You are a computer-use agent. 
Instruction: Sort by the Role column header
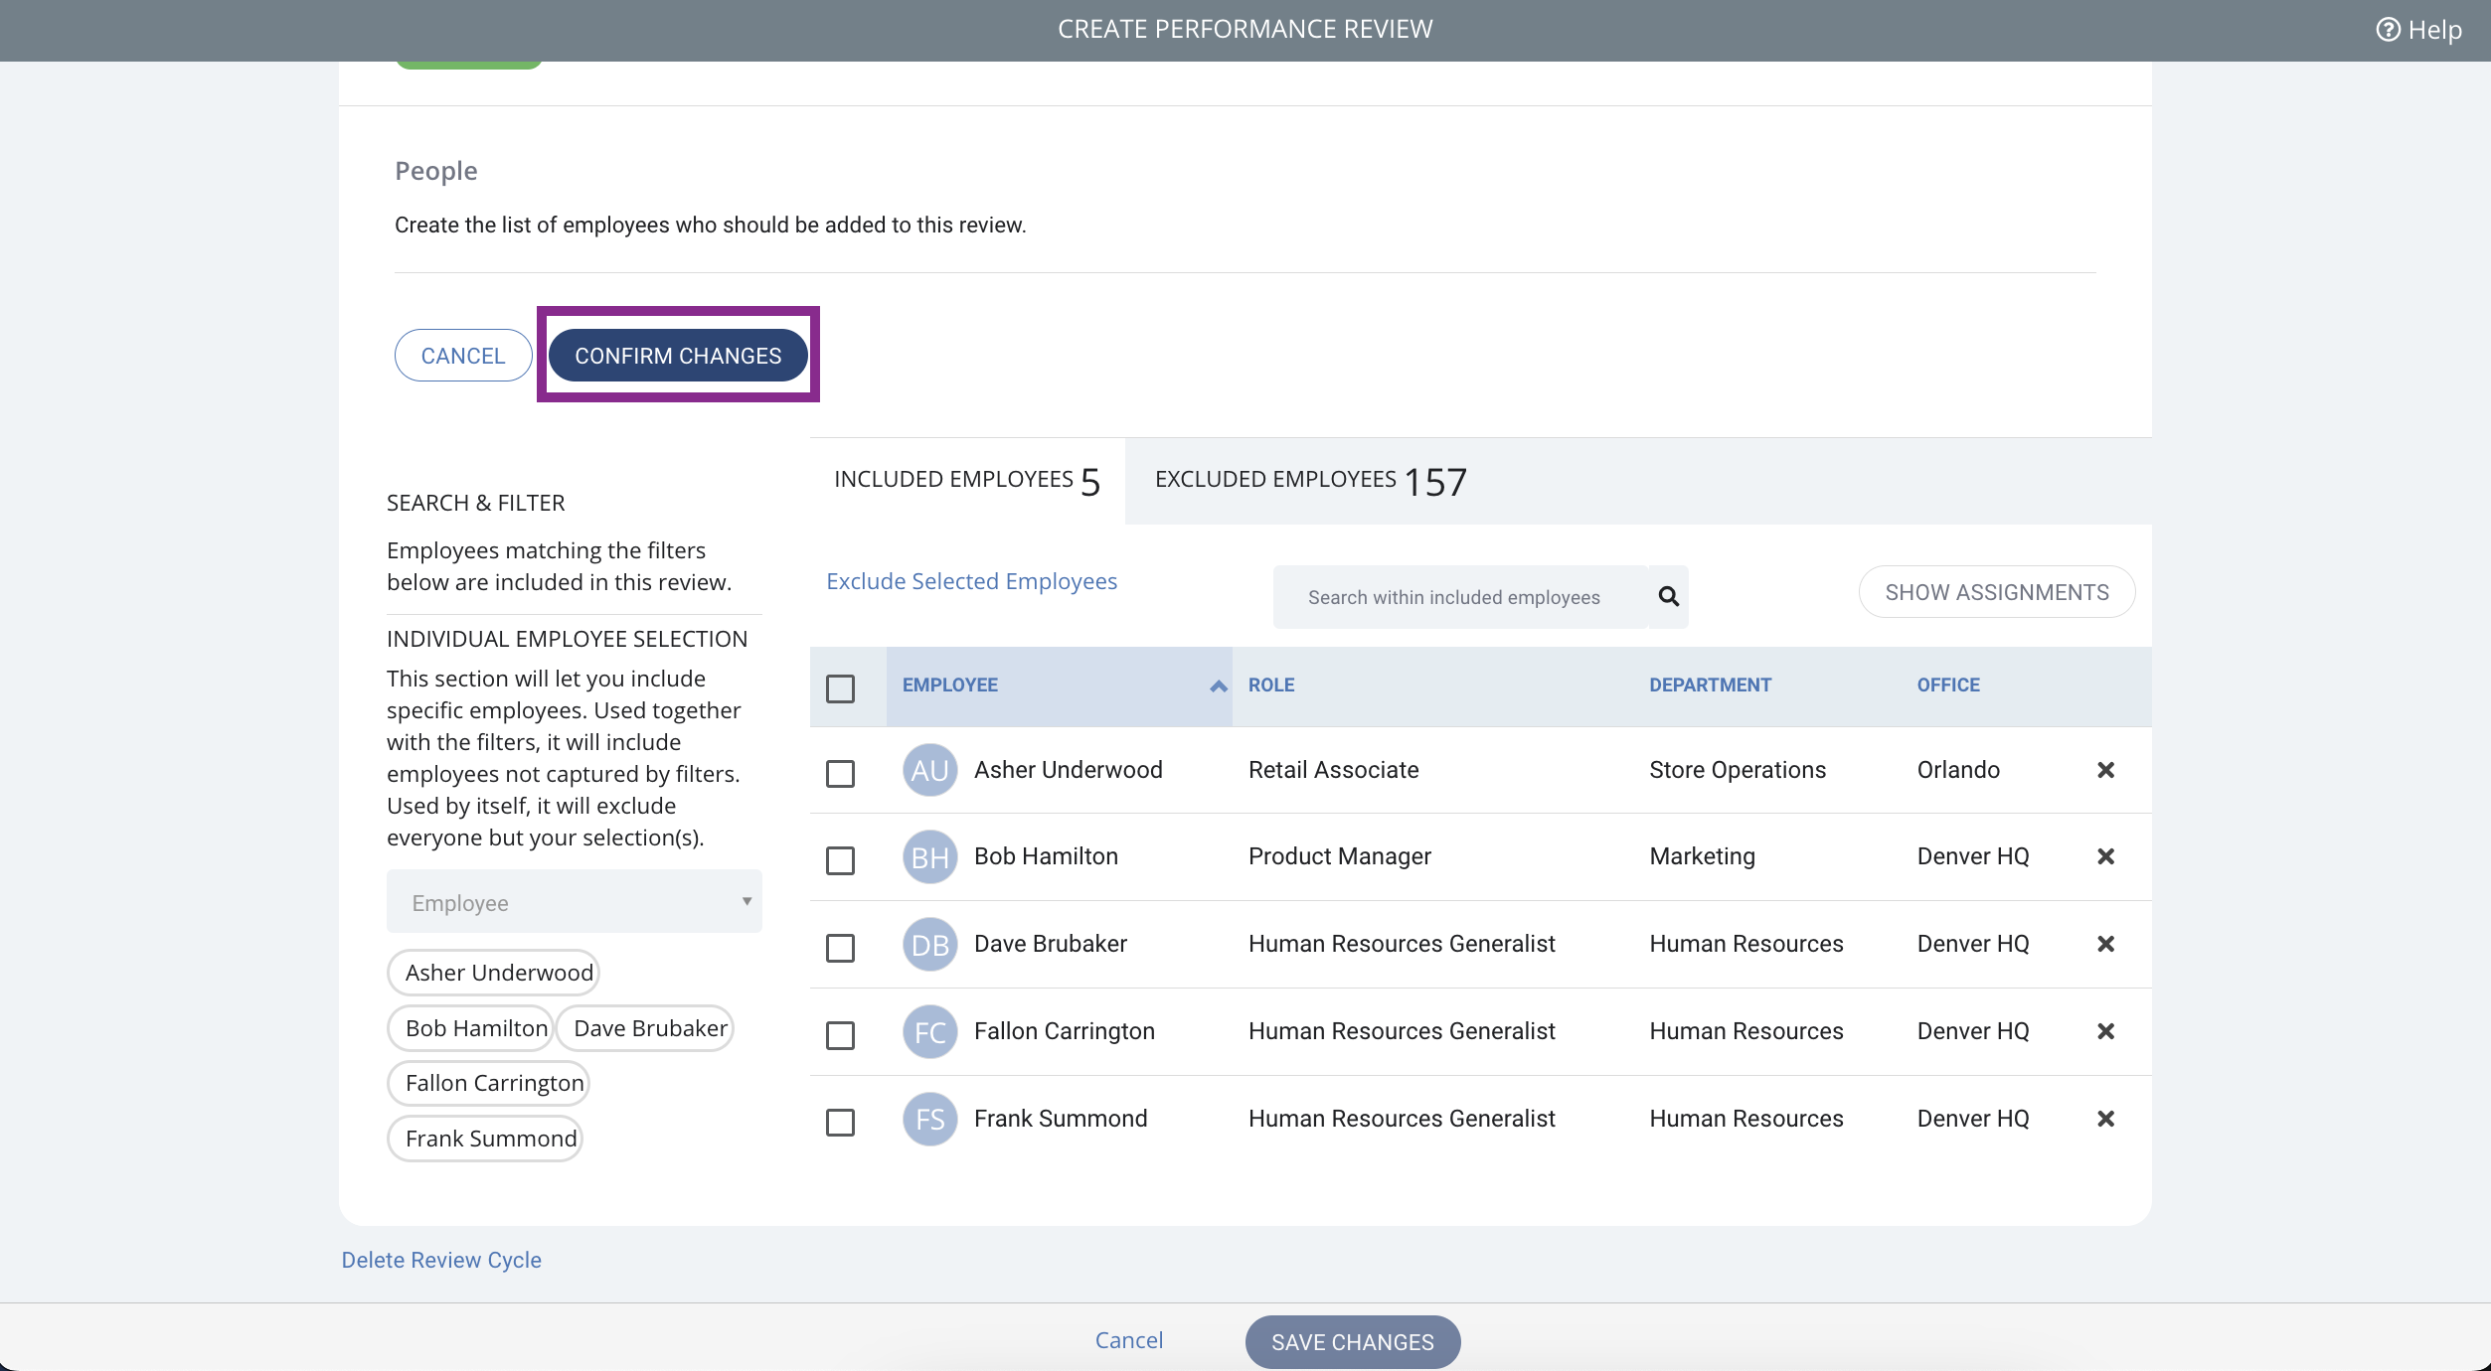1271,685
